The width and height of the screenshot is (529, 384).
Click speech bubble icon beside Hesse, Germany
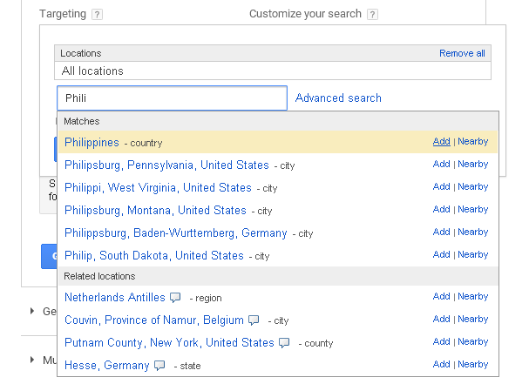point(159,365)
